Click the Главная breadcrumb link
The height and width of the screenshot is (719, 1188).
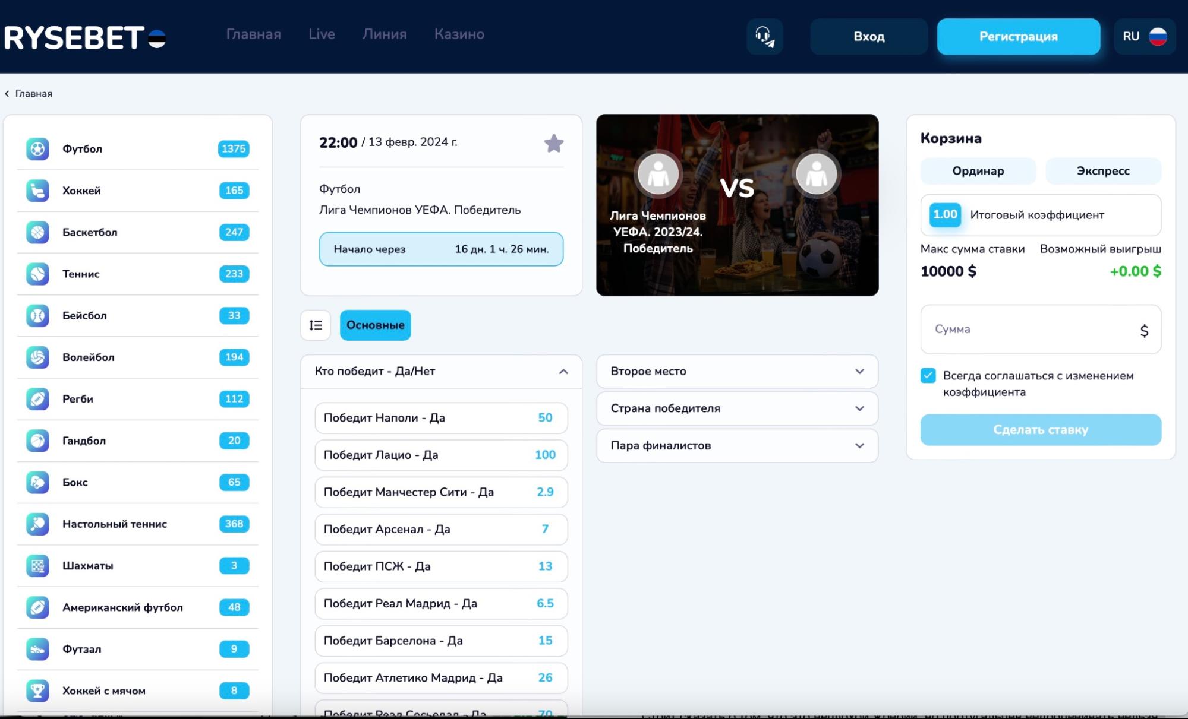click(x=34, y=94)
